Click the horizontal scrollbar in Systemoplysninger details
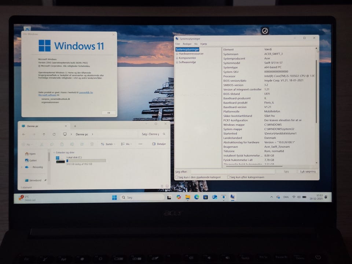The width and height of the screenshot is (352, 264). point(254,166)
